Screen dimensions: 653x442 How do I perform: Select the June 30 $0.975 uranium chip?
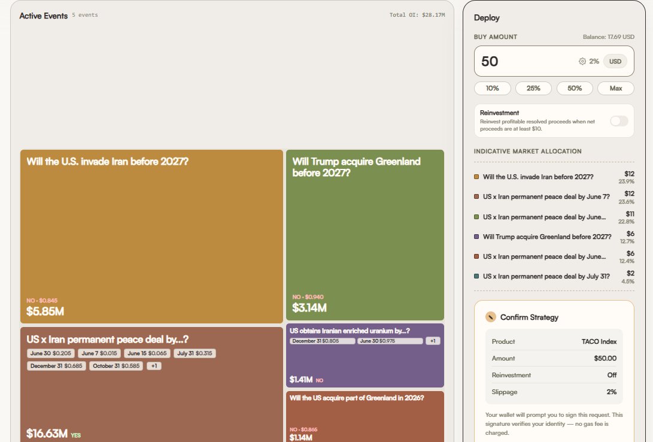[390, 341]
